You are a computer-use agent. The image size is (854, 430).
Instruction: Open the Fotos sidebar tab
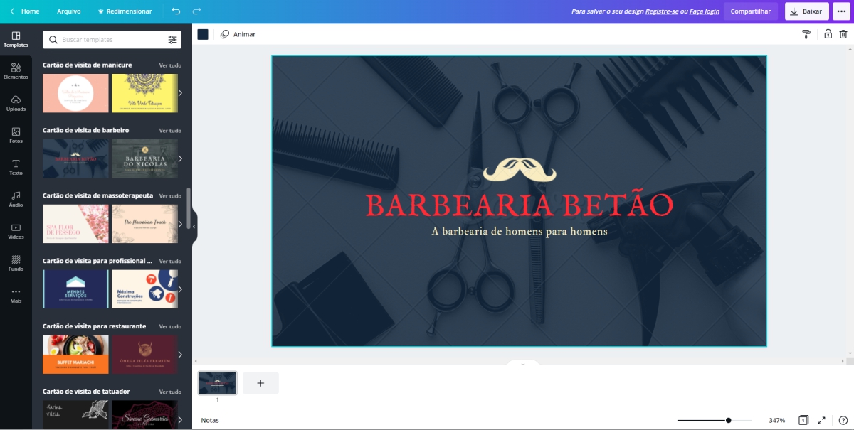click(x=16, y=135)
